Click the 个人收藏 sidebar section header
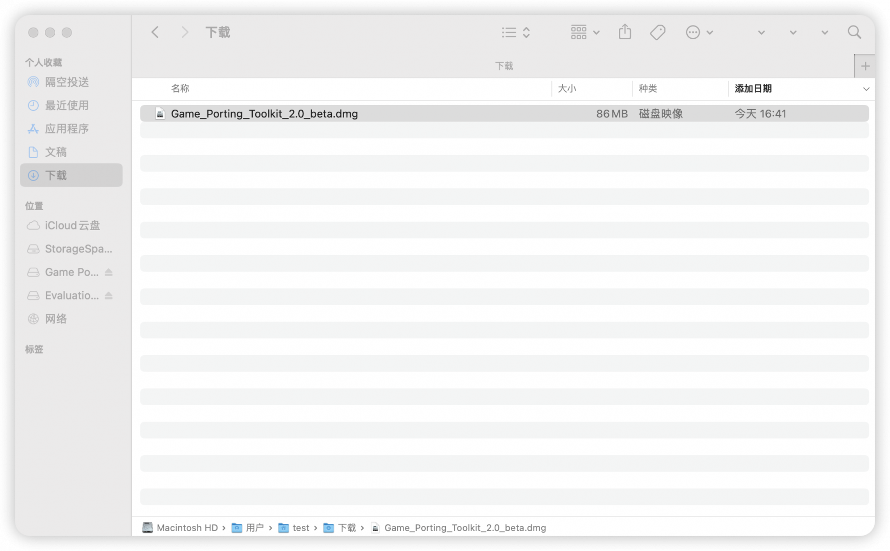The image size is (890, 551). click(43, 62)
